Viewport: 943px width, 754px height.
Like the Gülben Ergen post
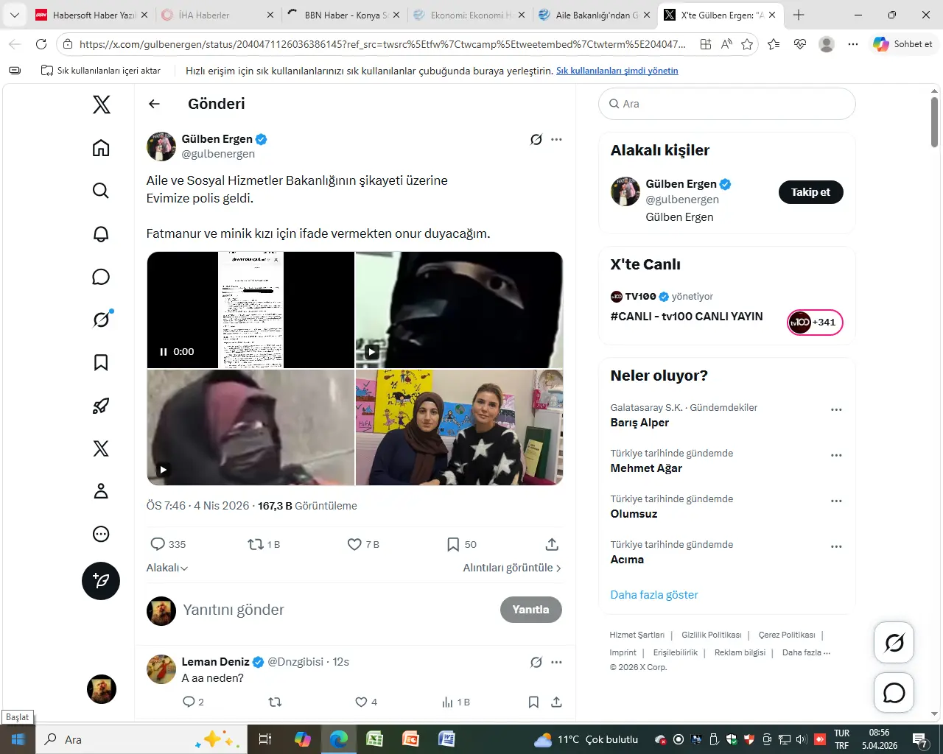354,544
